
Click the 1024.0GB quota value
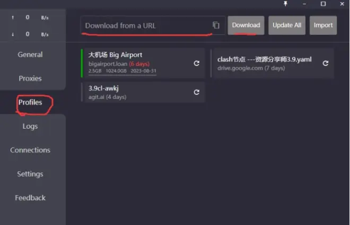coord(116,71)
